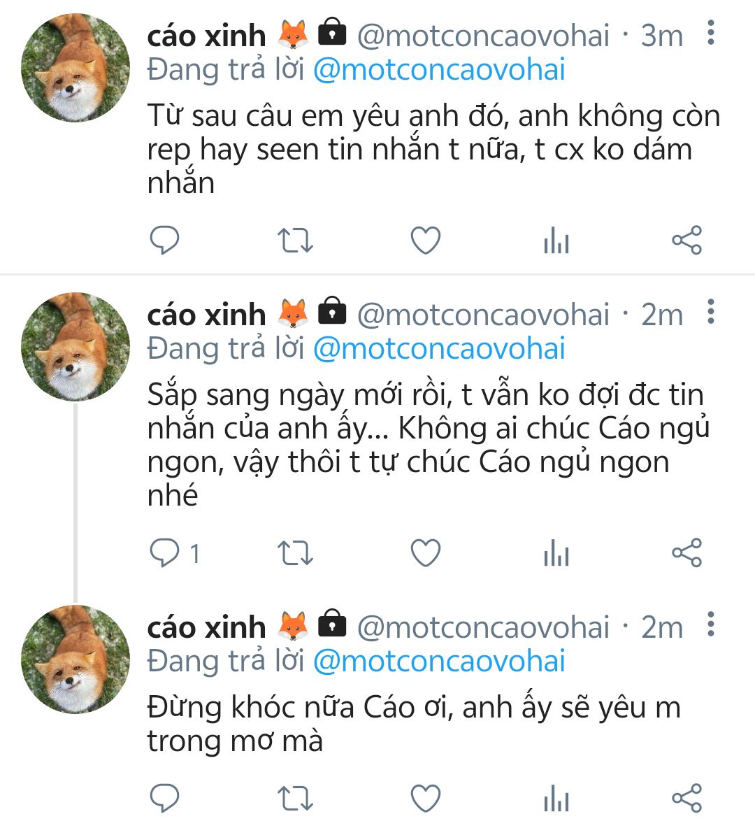This screenshot has width=755, height=828.
Task: Reply to the 'Đừng khóc nữa' tweet
Action: click(165, 798)
